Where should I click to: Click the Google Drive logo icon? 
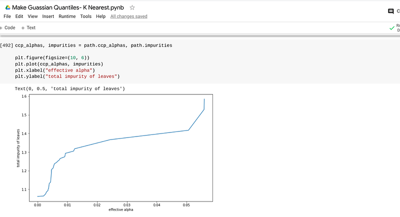pos(8,7)
